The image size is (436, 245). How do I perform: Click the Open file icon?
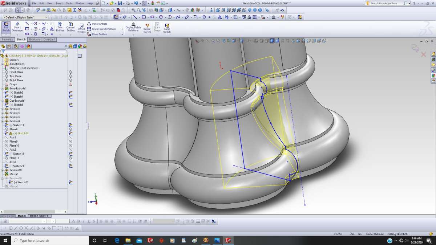point(112,3)
